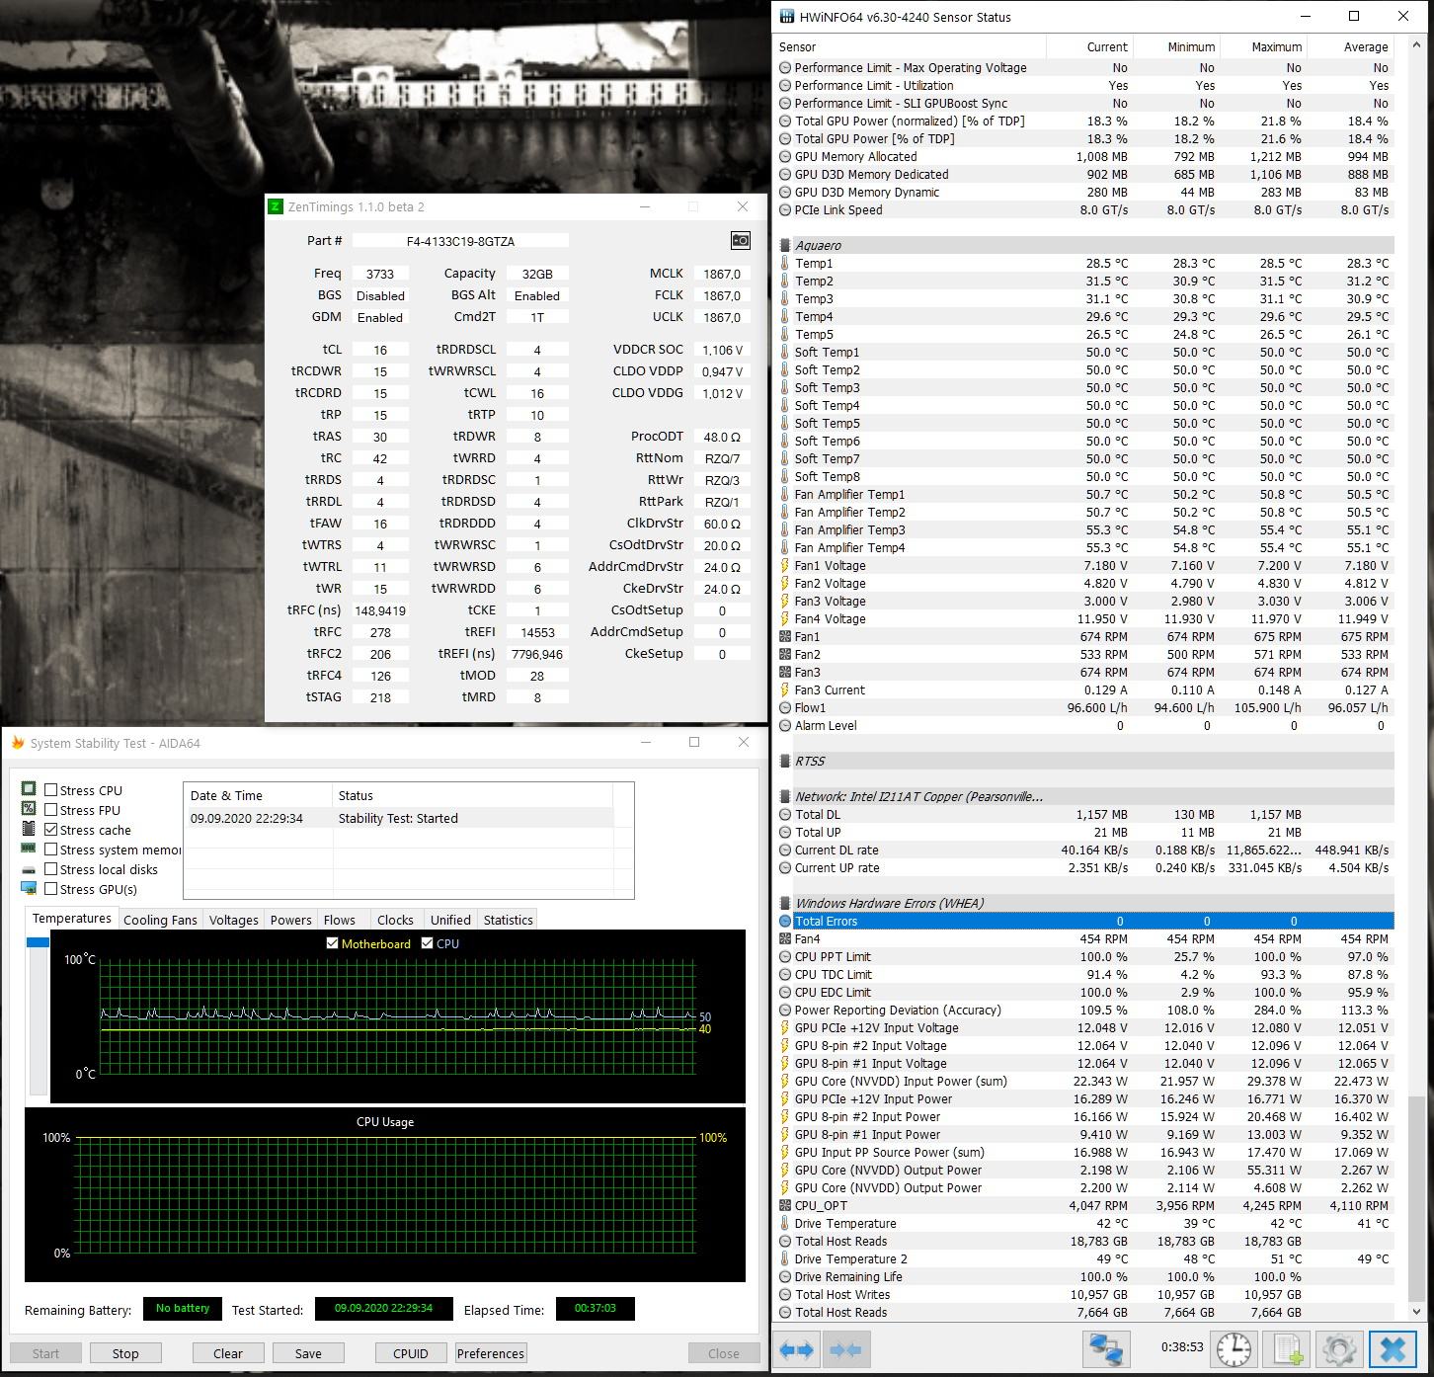Click the Stress system memory RAM icon
The height and width of the screenshot is (1377, 1434).
pyautogui.click(x=29, y=849)
